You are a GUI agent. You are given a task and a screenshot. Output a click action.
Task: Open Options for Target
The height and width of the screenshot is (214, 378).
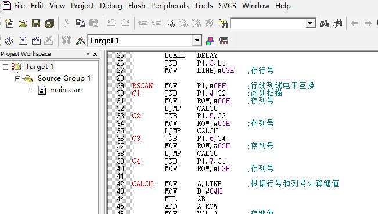click(81, 41)
